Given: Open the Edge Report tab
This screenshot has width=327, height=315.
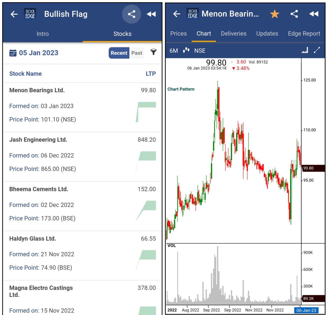Looking at the screenshot, I should coord(304,34).
